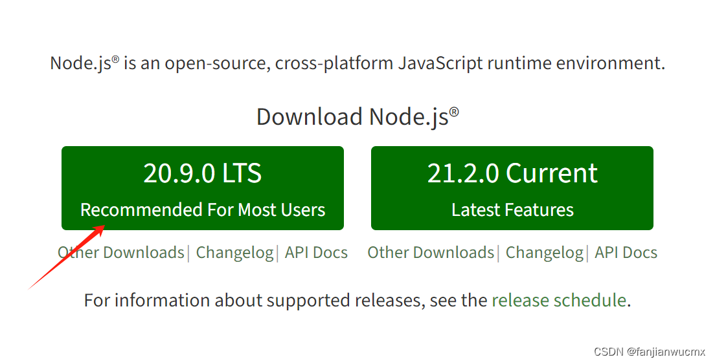This screenshot has height=364, width=715.
Task: Click the 20.9.0 LTS version number text
Action: (203, 173)
